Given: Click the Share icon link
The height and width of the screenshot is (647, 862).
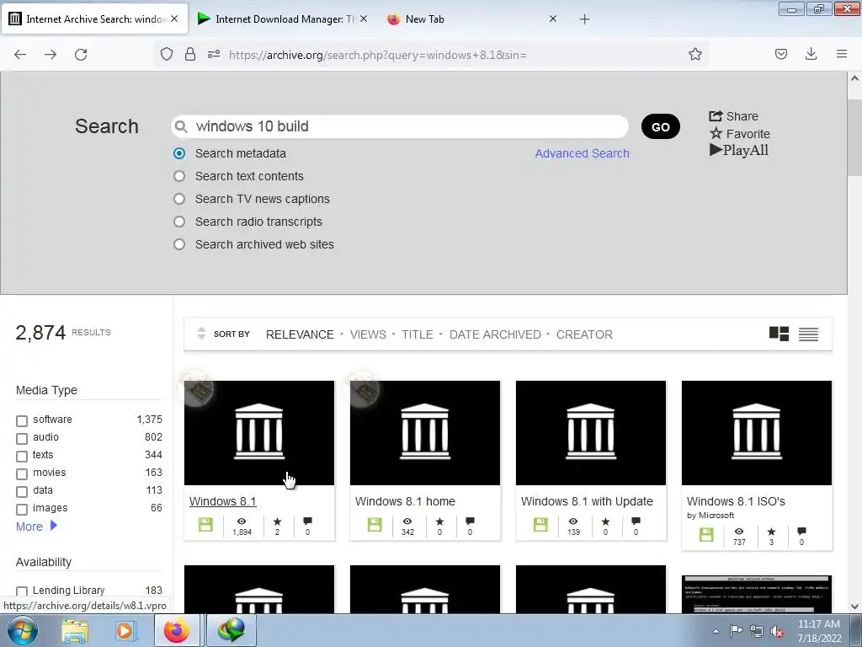Looking at the screenshot, I should [733, 116].
